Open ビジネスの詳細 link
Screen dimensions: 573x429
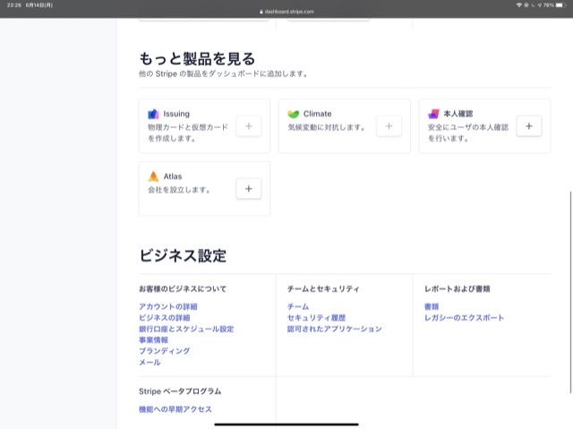click(164, 318)
